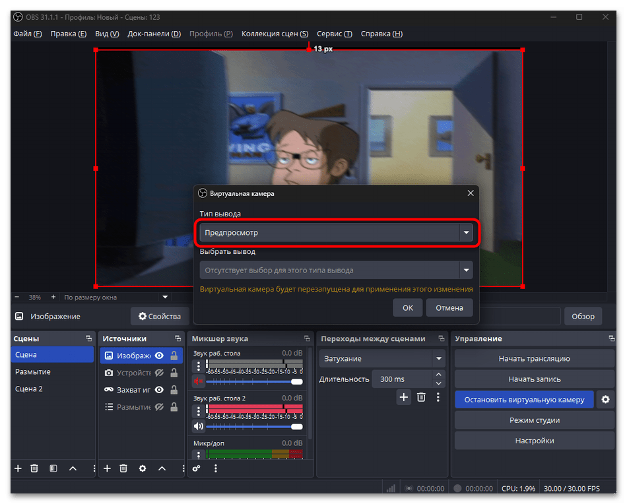This screenshot has height=504, width=627.
Task: Increase Длительность value with up arrow
Action: [x=439, y=375]
